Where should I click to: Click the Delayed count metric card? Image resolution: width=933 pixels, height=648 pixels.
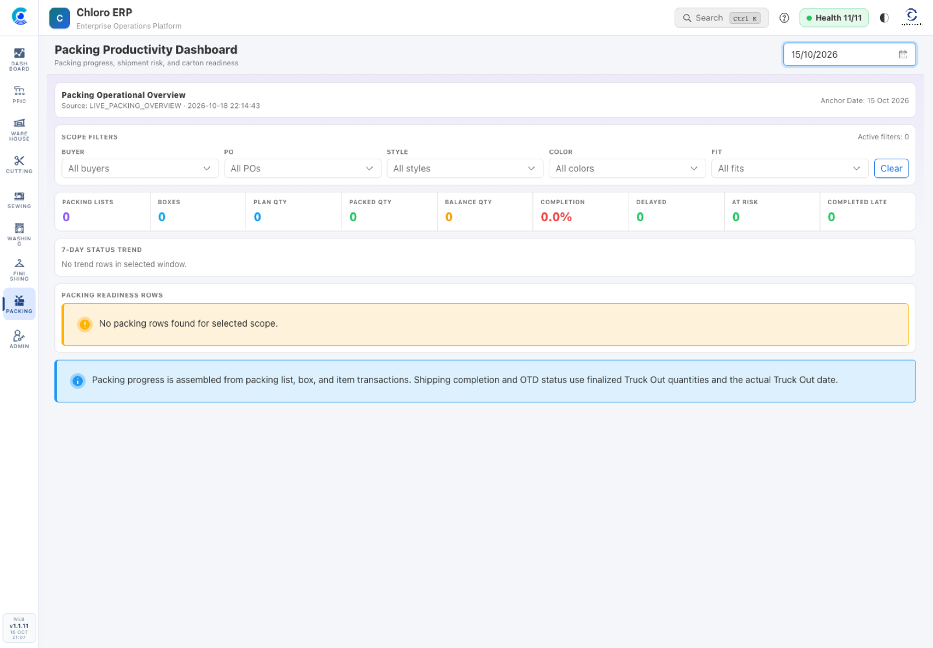pyautogui.click(x=676, y=212)
